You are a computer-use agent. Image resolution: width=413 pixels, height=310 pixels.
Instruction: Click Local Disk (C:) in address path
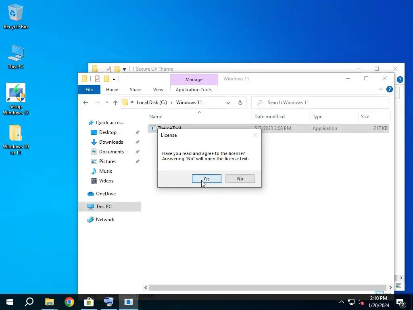(x=152, y=102)
